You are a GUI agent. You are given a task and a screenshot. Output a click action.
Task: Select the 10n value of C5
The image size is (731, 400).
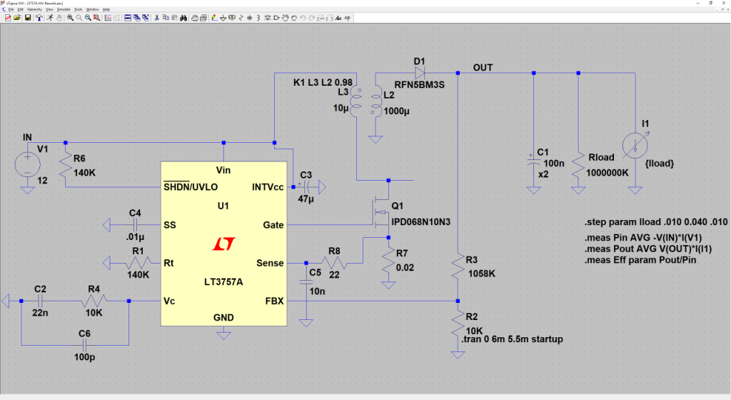(317, 291)
